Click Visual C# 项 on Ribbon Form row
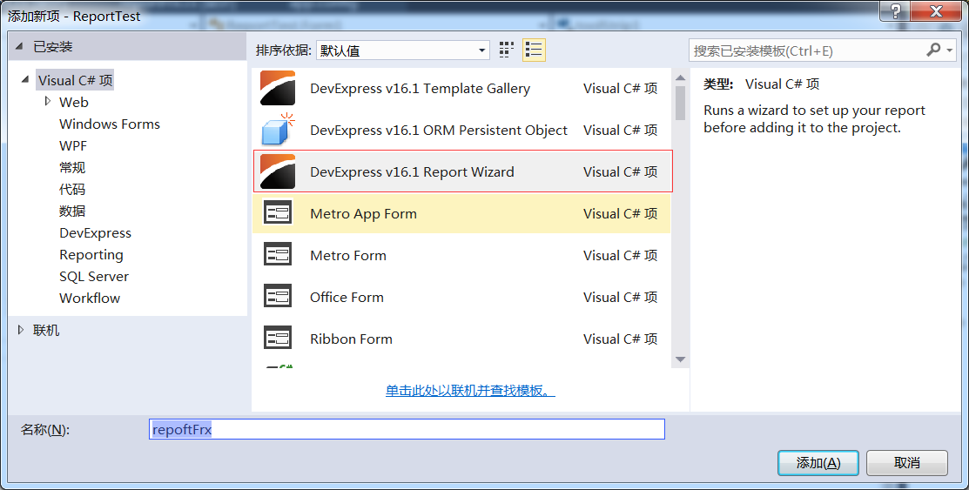The image size is (969, 490). [621, 339]
